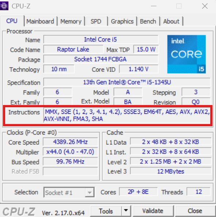Viewport: 216px width, 217px height.
Task: Click the Stepping value '3'
Action: click(196, 92)
